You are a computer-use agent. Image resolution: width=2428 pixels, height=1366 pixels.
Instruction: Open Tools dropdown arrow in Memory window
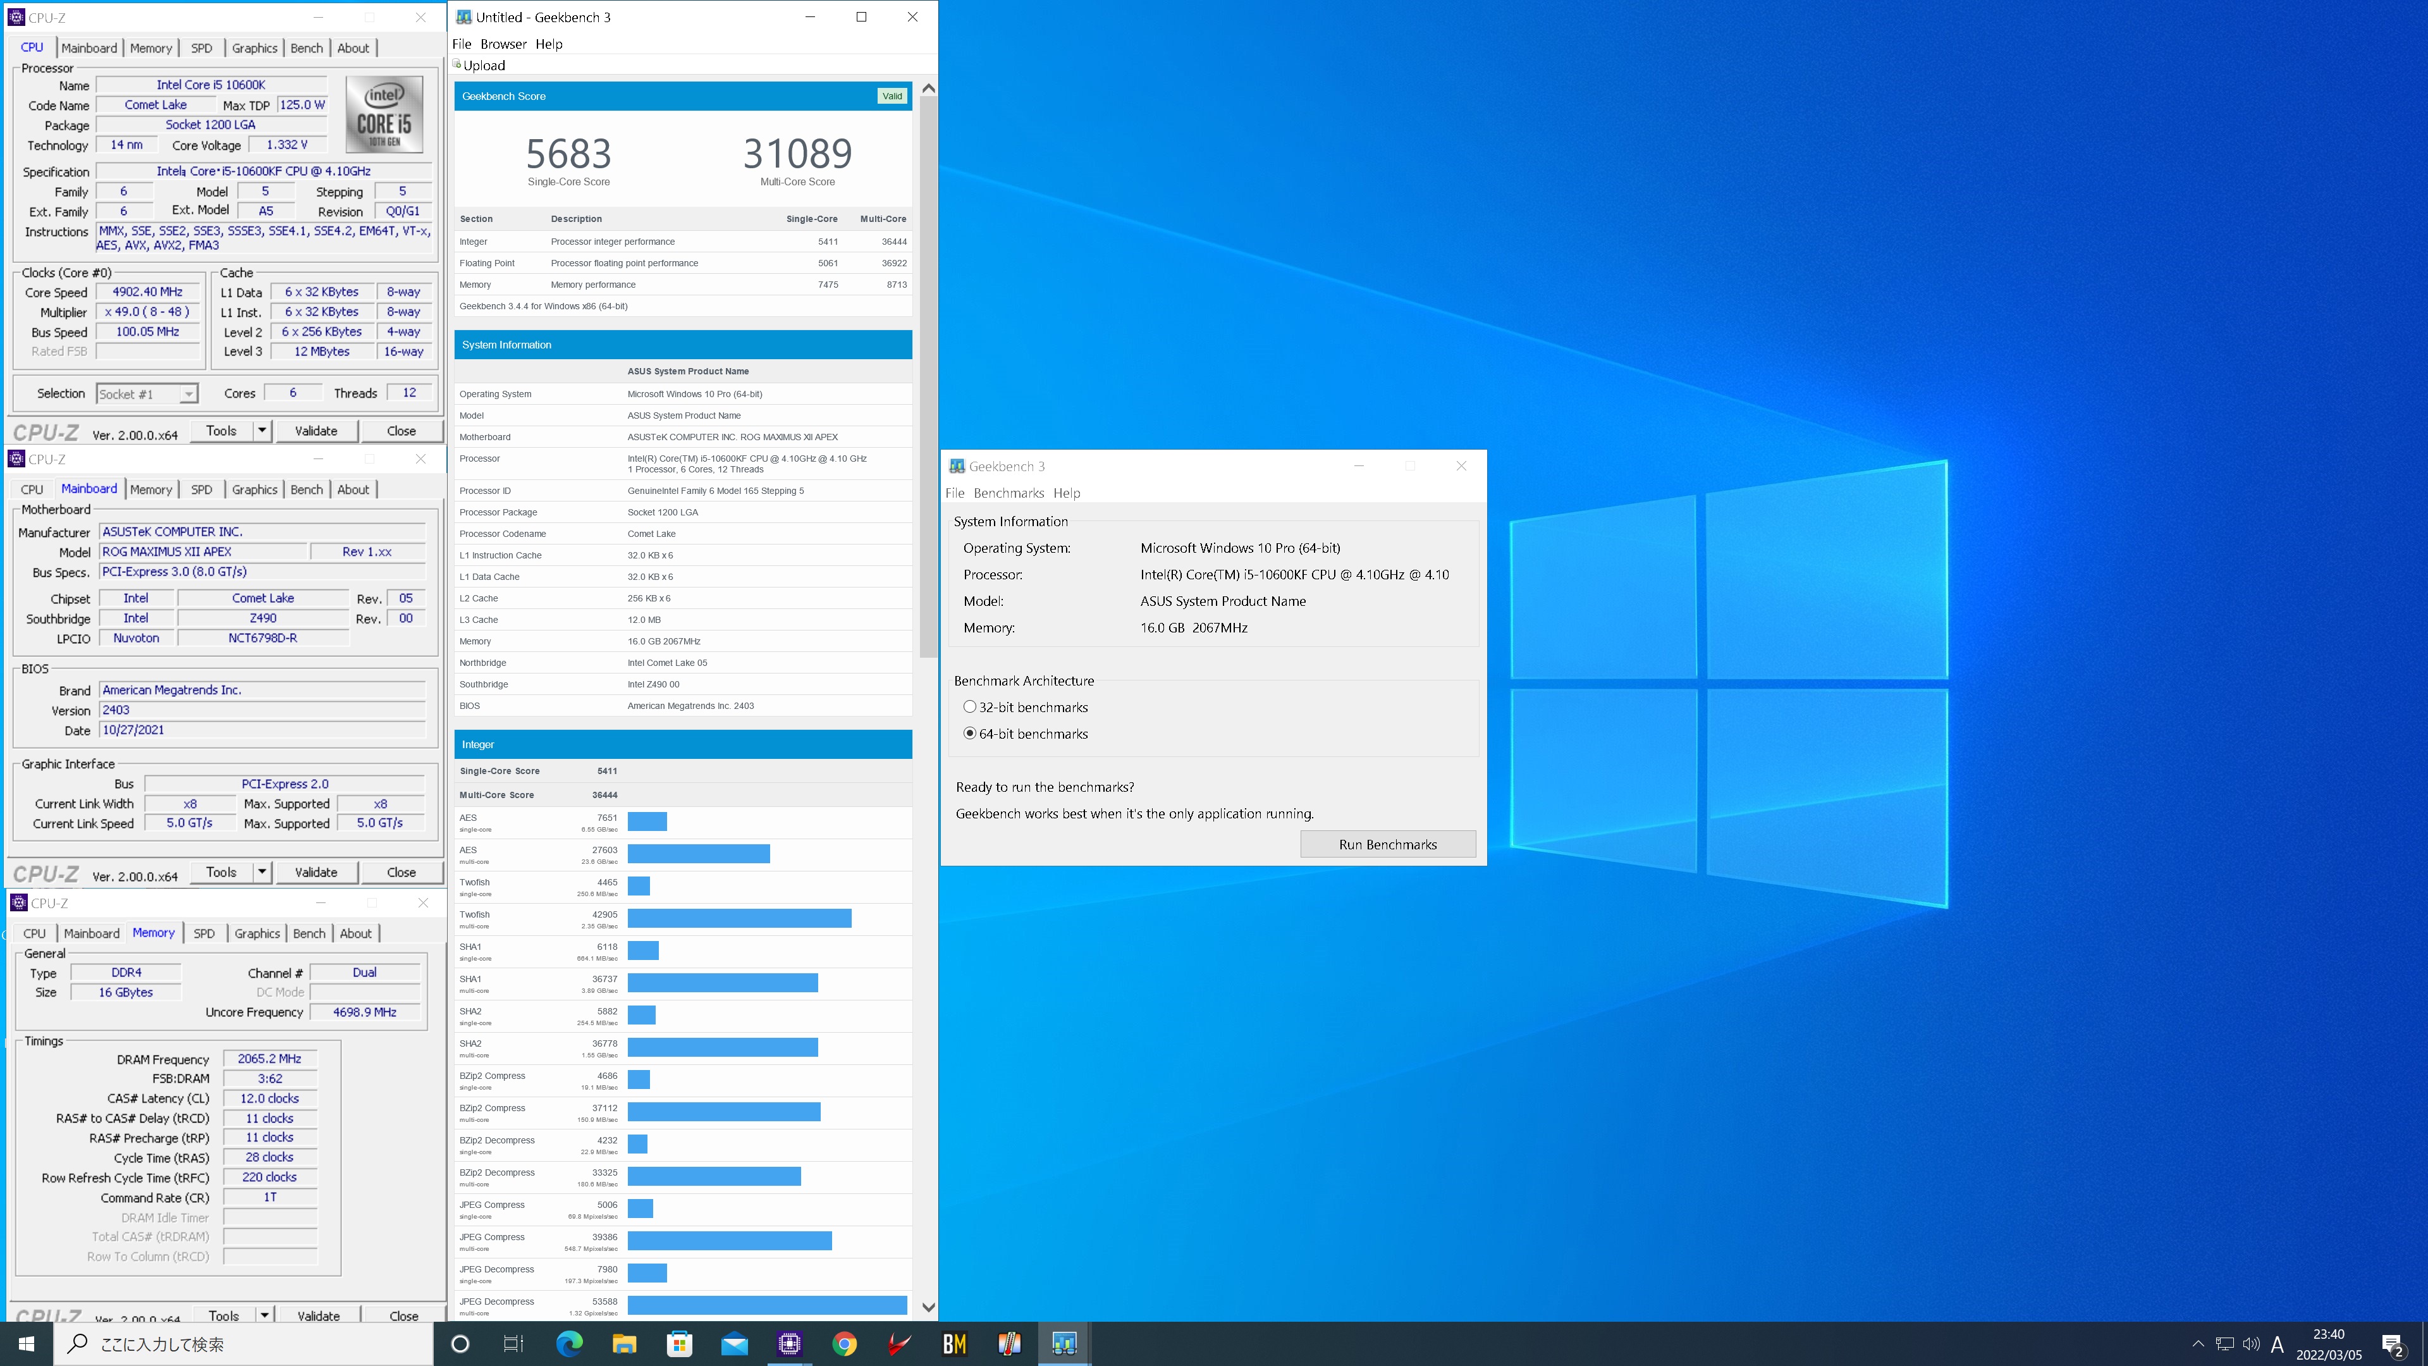coord(265,1315)
